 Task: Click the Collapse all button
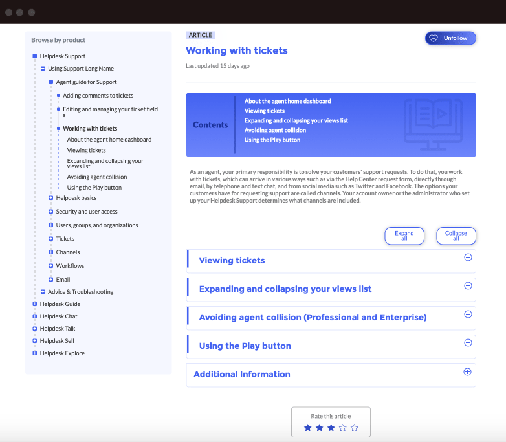pyautogui.click(x=456, y=236)
